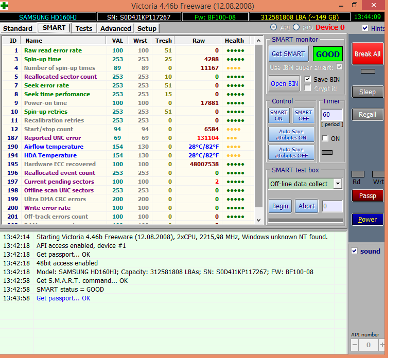Click the Get SMART button
This screenshot has width=420, height=358.
pyautogui.click(x=288, y=54)
